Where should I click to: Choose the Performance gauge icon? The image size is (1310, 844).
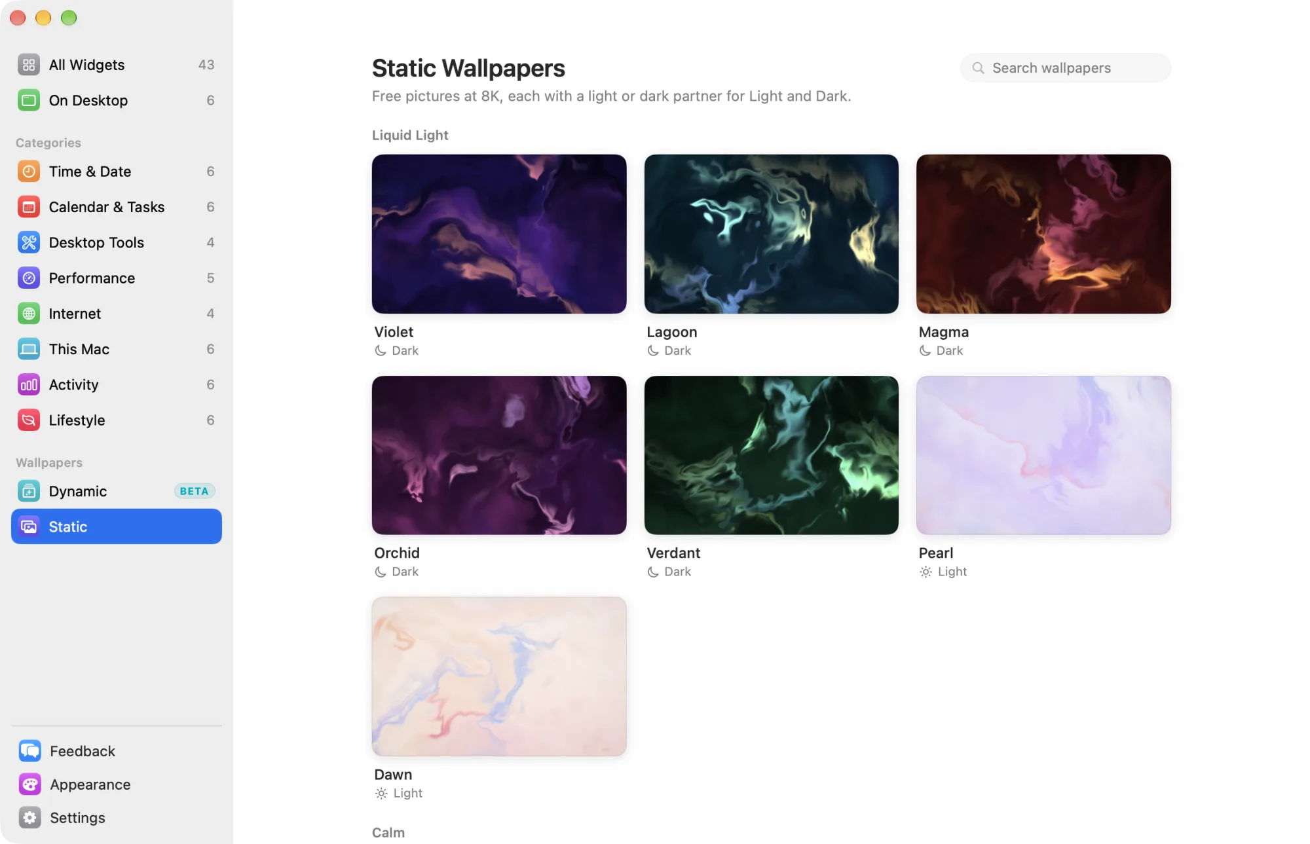click(x=29, y=278)
